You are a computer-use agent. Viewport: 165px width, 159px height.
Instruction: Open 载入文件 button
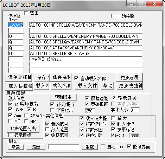[x=86, y=86]
